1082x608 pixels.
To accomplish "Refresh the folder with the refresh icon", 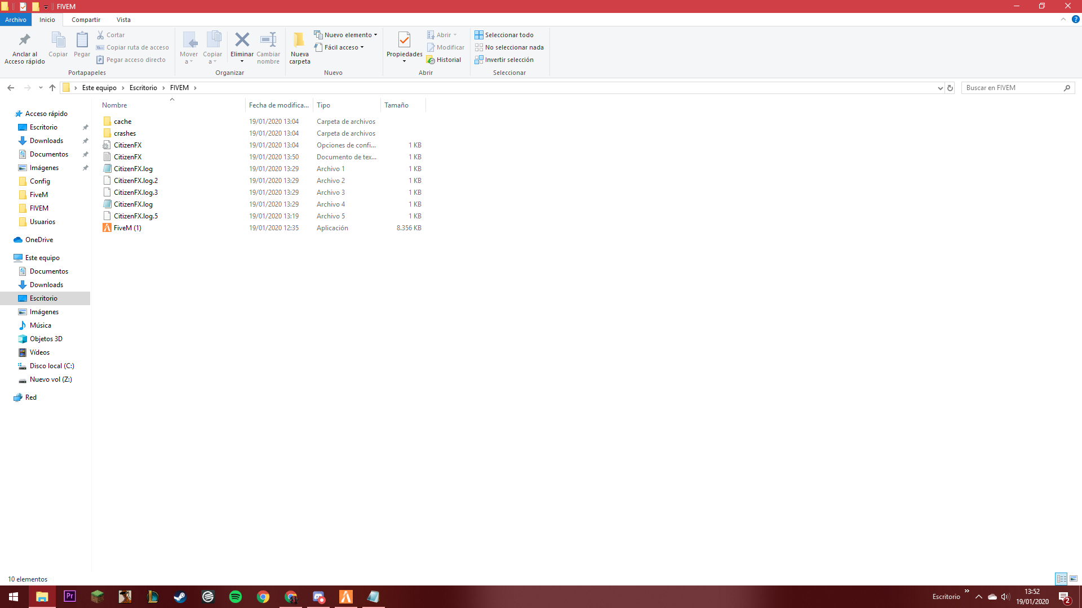I will coord(950,88).
